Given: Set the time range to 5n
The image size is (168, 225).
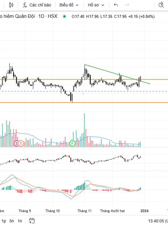Looking at the screenshot, I should (12, 221).
